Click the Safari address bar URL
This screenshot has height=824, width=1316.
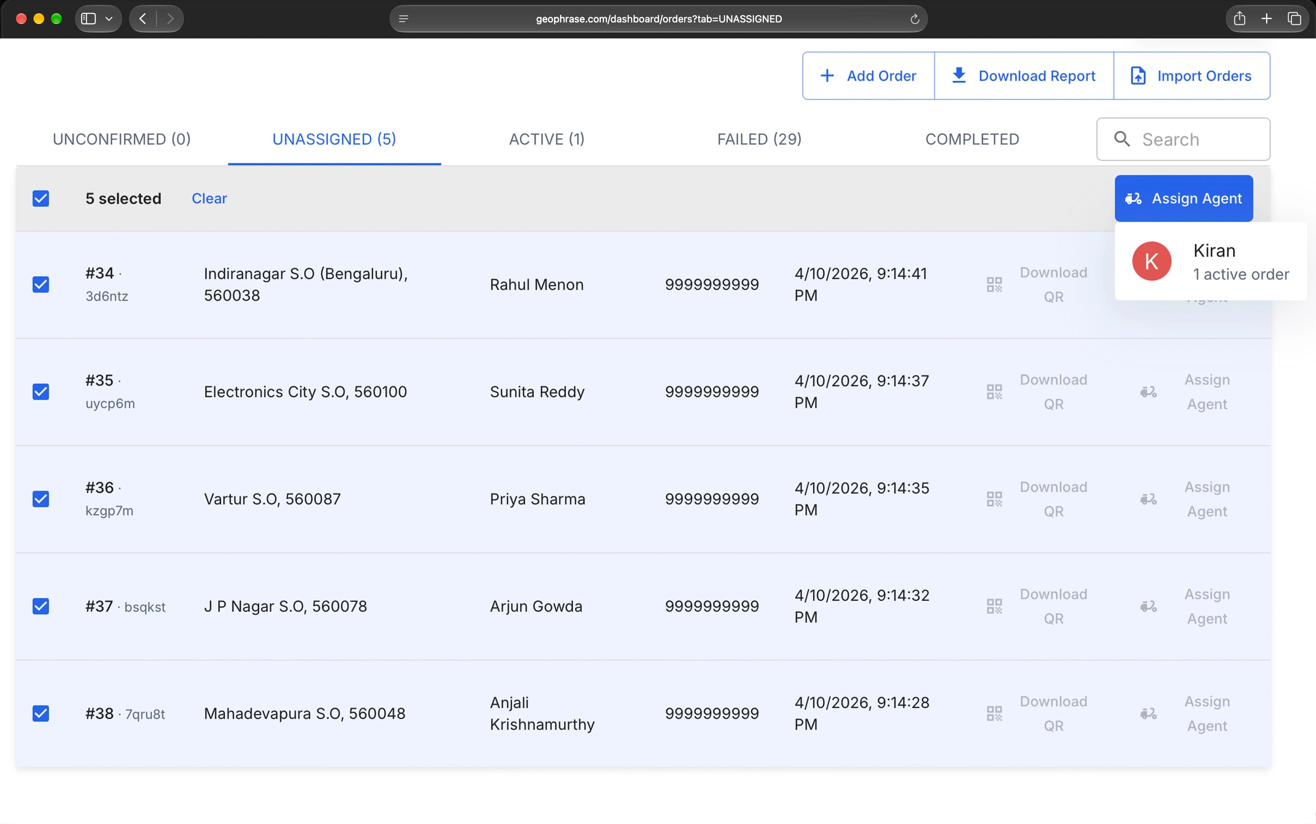click(x=658, y=19)
